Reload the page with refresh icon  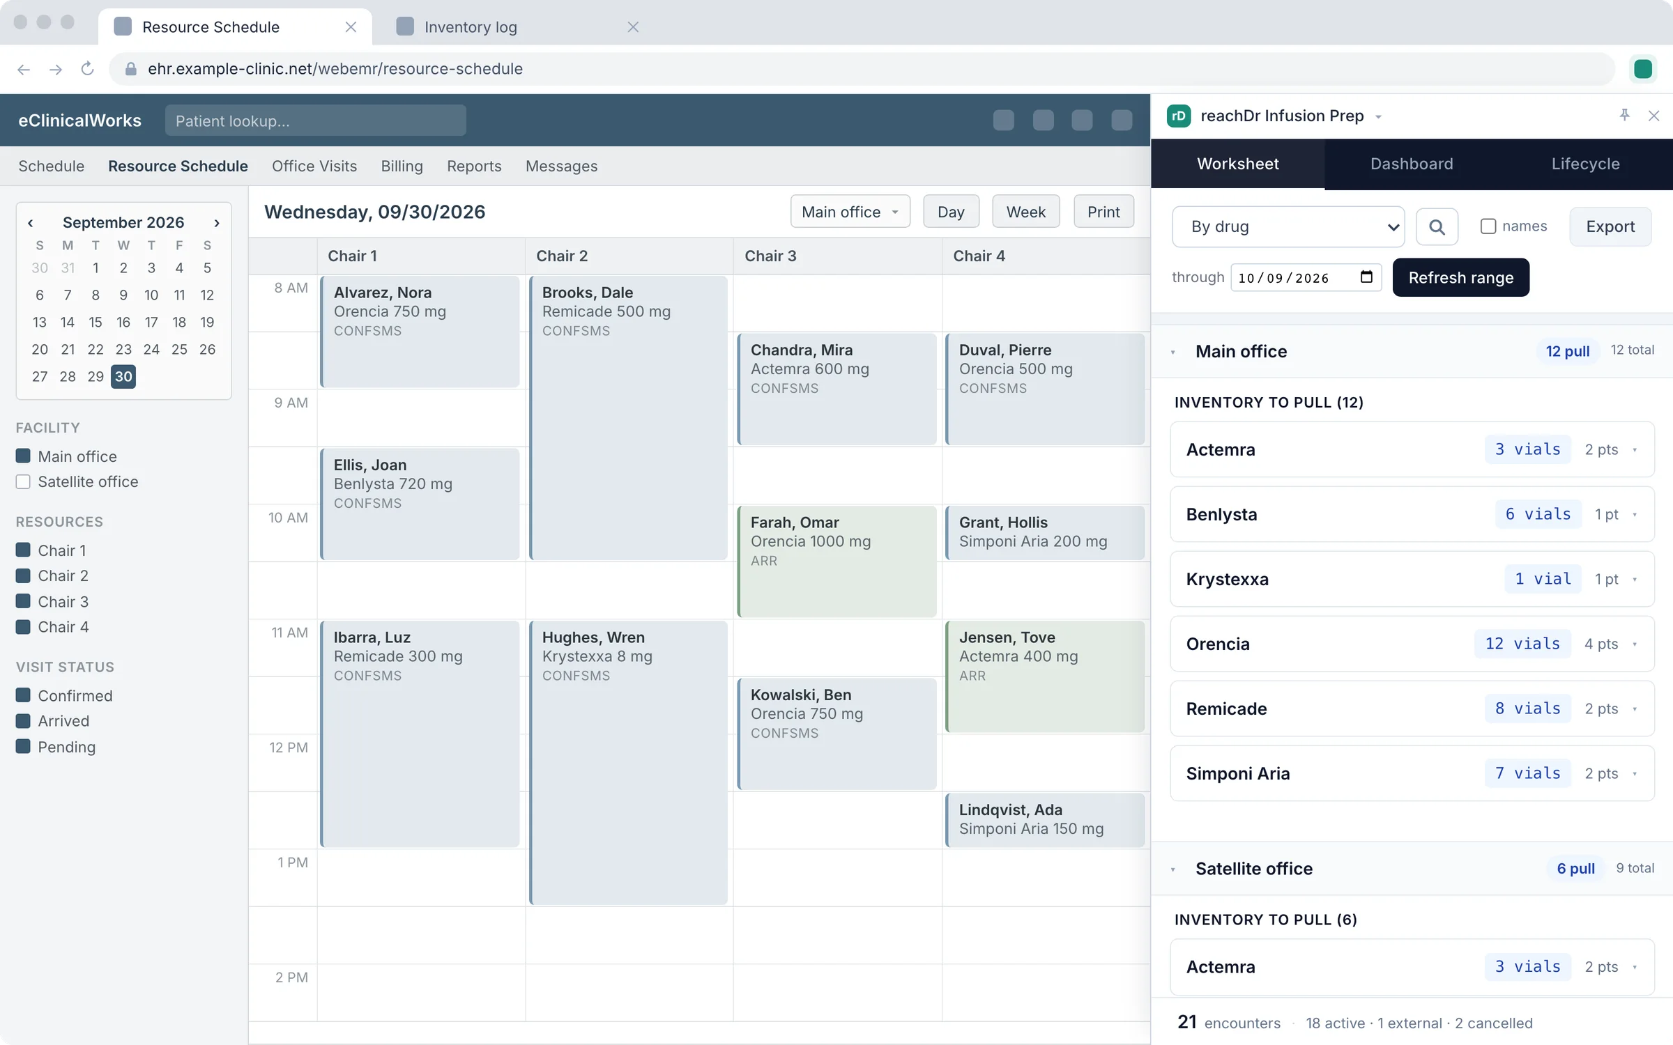(x=87, y=69)
